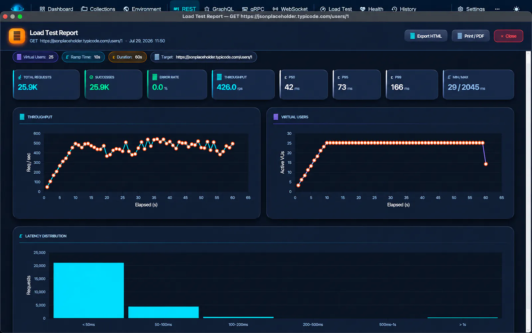Switch to the Collections tab
The width and height of the screenshot is (532, 333).
point(98,9)
